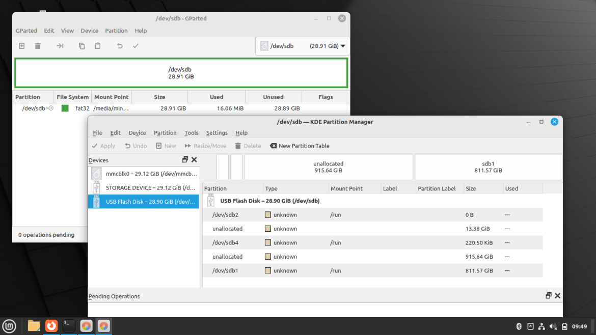Close the Devices panel
The width and height of the screenshot is (596, 335).
click(194, 159)
